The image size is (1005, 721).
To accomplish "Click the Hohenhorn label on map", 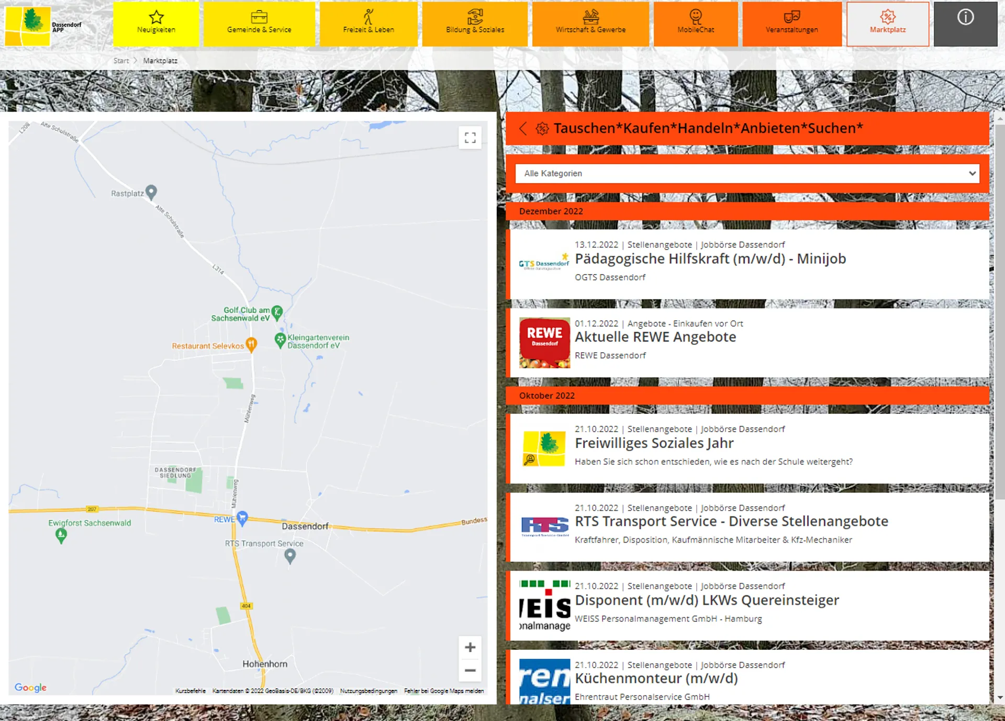I will click(265, 664).
